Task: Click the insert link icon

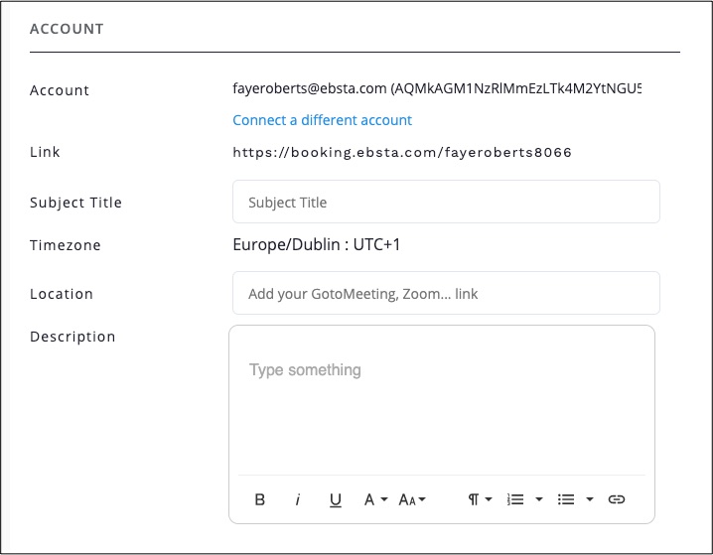Action: point(617,499)
